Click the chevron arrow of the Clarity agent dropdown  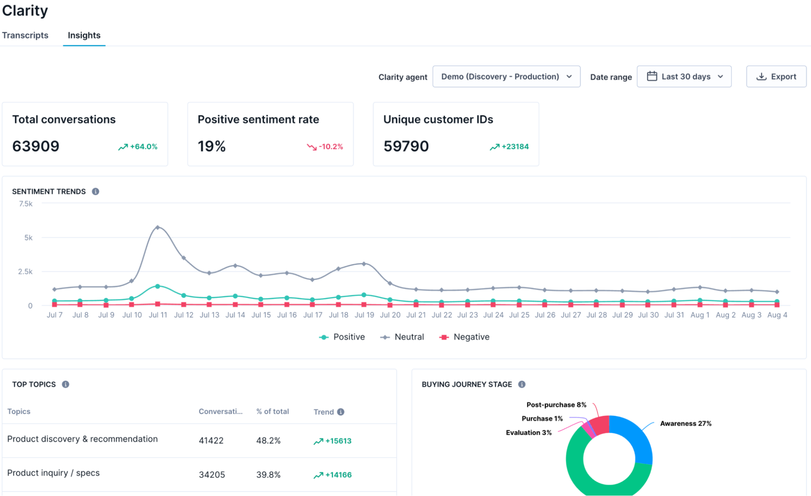[569, 76]
